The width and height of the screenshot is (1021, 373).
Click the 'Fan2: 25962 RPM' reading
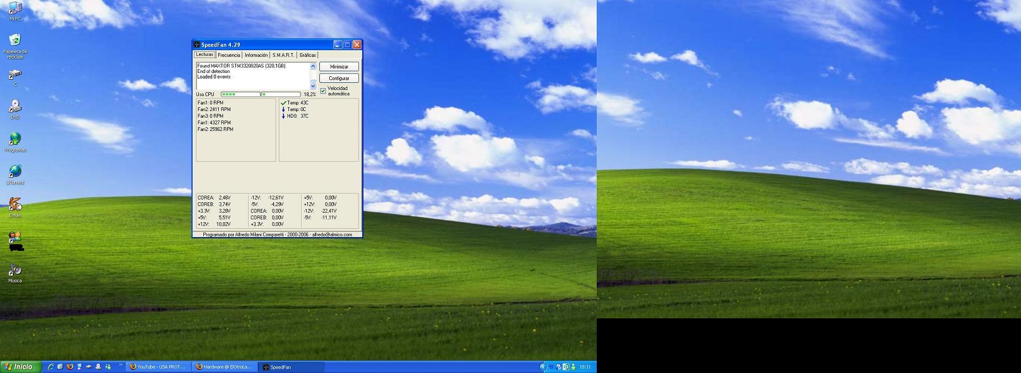(x=215, y=129)
